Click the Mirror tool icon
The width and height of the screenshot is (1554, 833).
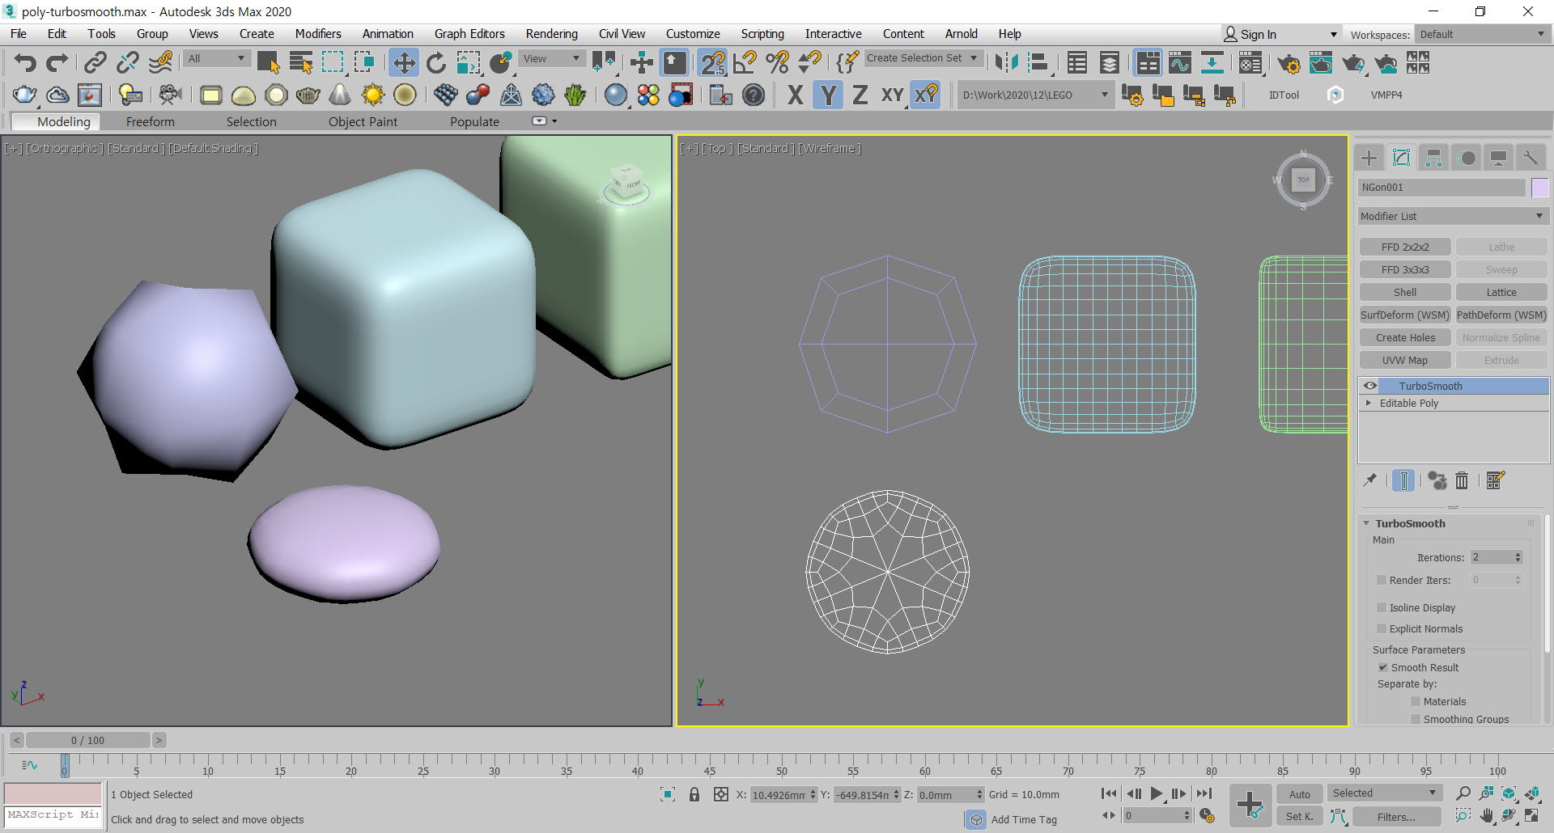click(1006, 62)
